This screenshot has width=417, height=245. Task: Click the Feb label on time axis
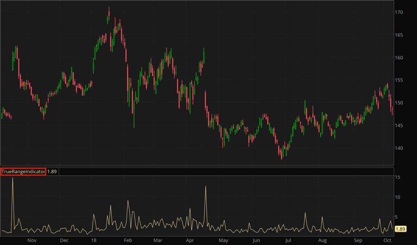(128, 240)
